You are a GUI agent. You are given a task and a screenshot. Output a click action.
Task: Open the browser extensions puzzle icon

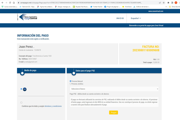click(168, 3)
